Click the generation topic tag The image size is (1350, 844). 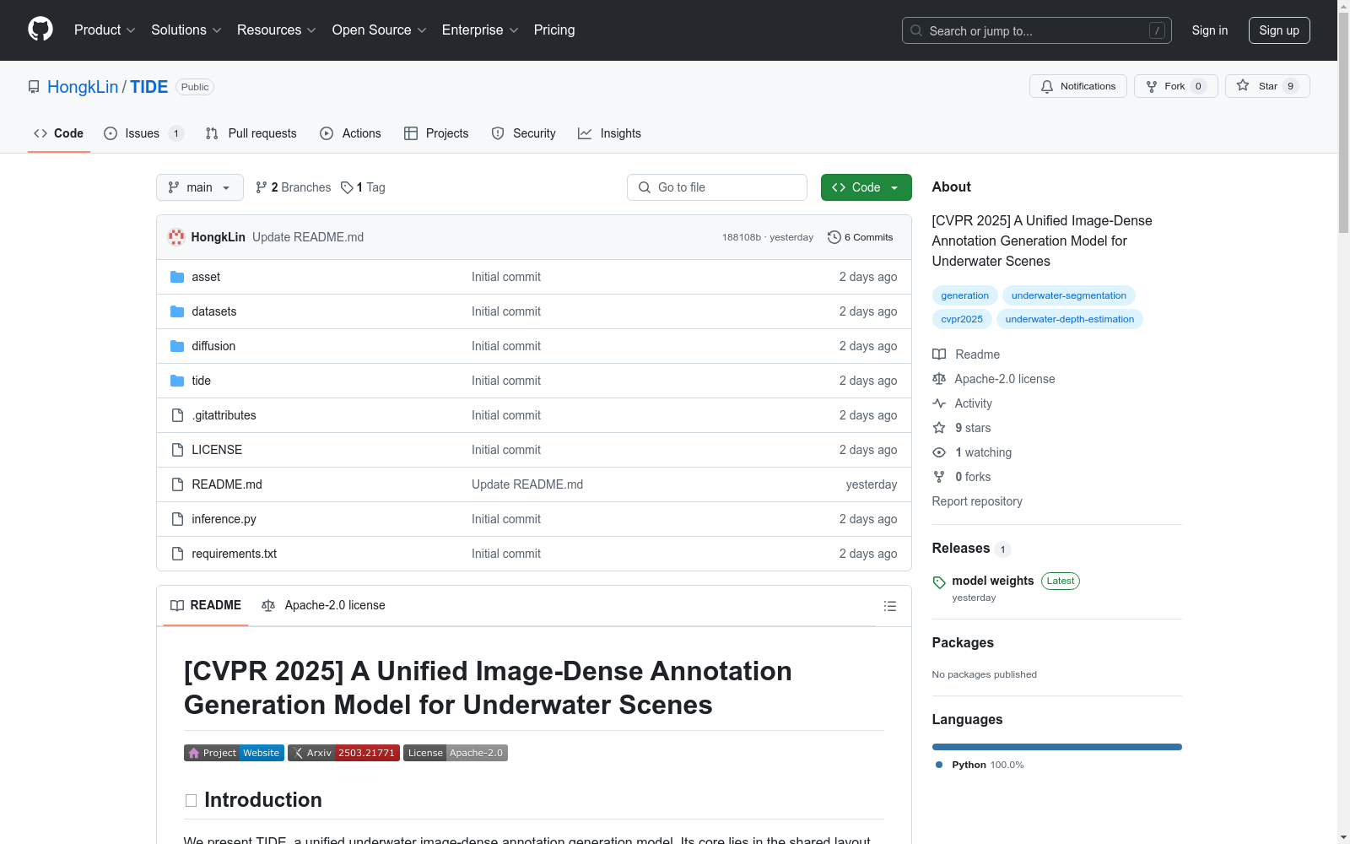965,295
